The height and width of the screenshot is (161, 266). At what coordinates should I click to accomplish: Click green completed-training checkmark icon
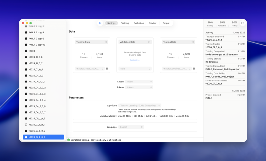69,140
